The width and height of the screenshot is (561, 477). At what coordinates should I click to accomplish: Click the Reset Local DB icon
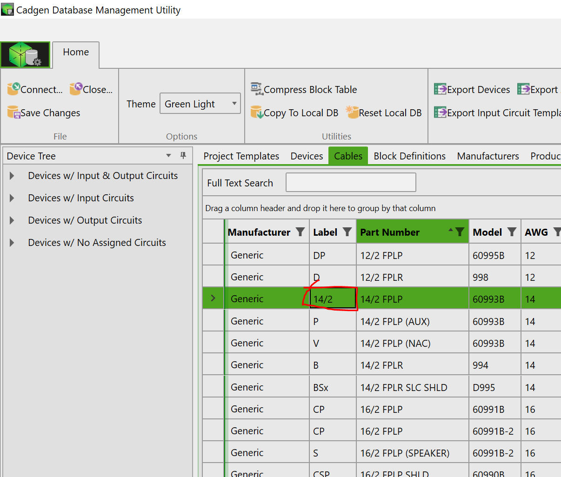(352, 112)
